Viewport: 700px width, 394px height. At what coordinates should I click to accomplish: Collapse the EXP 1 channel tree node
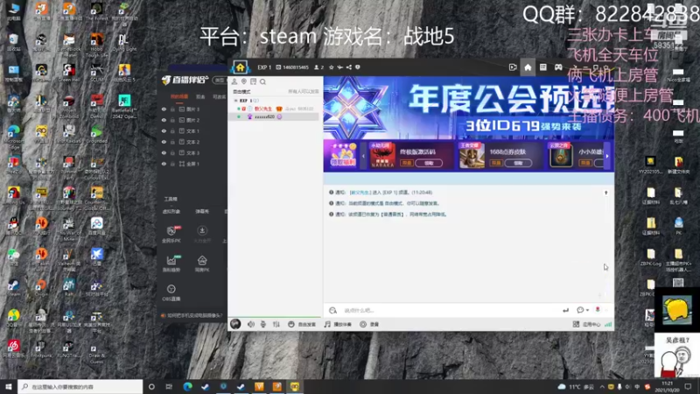tap(236, 101)
